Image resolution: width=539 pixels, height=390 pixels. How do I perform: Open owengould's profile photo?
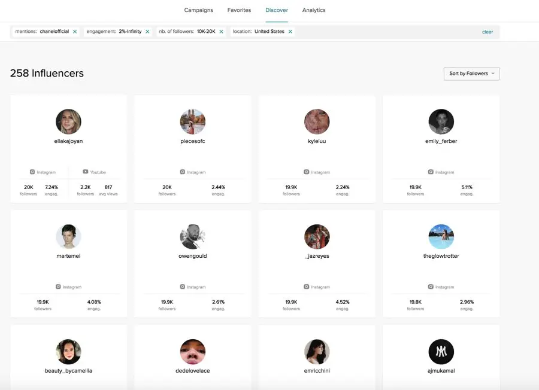[x=193, y=237]
